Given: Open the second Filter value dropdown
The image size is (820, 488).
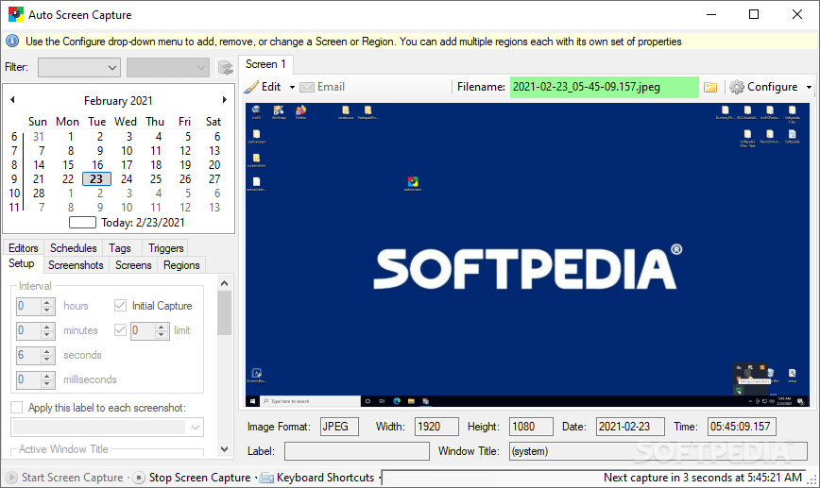Looking at the screenshot, I should (168, 67).
